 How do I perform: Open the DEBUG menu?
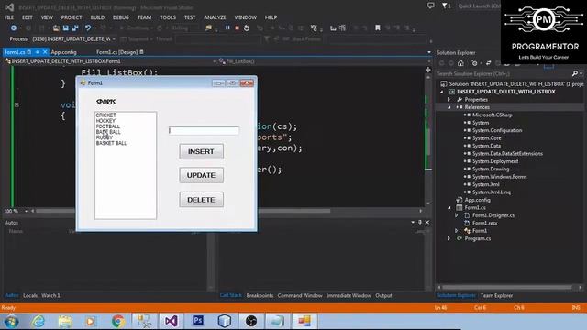tap(120, 17)
